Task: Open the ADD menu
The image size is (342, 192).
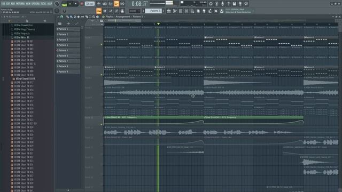Action: point(13,4)
